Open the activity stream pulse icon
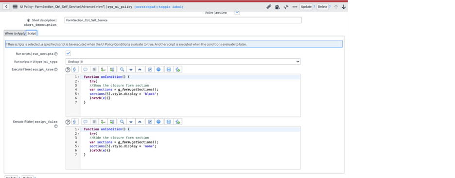This screenshot has height=178, width=455. click(286, 7)
